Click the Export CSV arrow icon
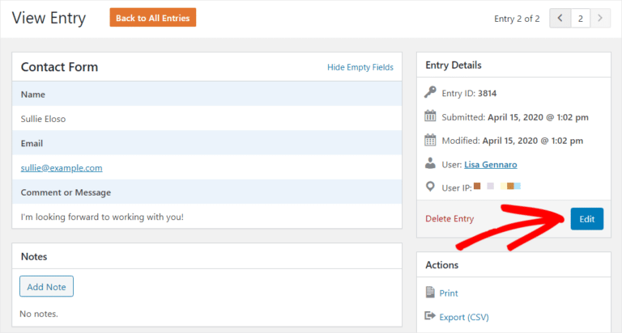Screen dimensions: 622x333 (x=430, y=315)
